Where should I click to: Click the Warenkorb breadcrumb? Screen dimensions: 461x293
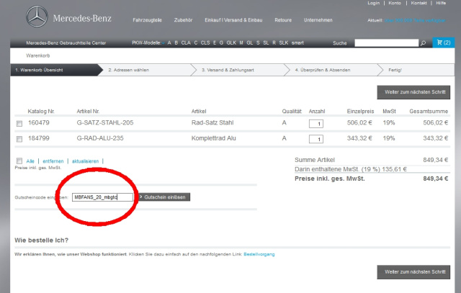click(38, 55)
